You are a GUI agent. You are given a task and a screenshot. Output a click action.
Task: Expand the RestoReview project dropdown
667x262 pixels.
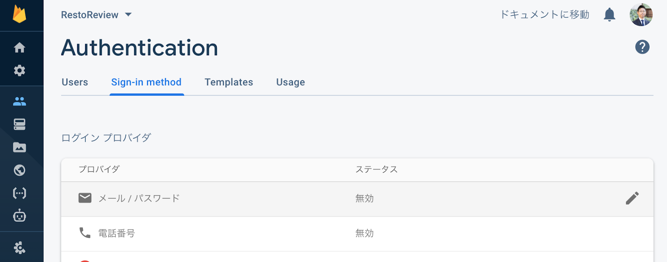tap(96, 15)
